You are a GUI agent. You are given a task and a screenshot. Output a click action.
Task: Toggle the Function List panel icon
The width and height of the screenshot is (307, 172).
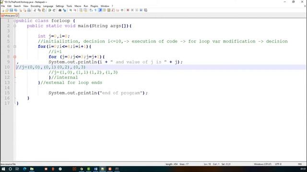pos(113,10)
